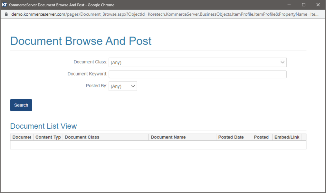This screenshot has height=193, width=326.
Task: Click the Document Keyword label
Action: click(x=87, y=74)
